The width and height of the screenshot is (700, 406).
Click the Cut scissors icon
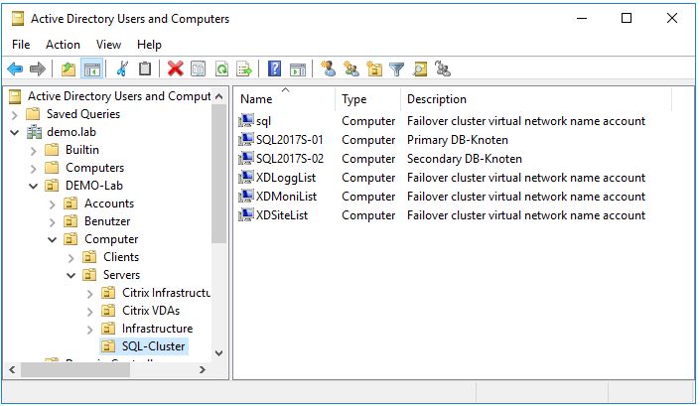[122, 68]
